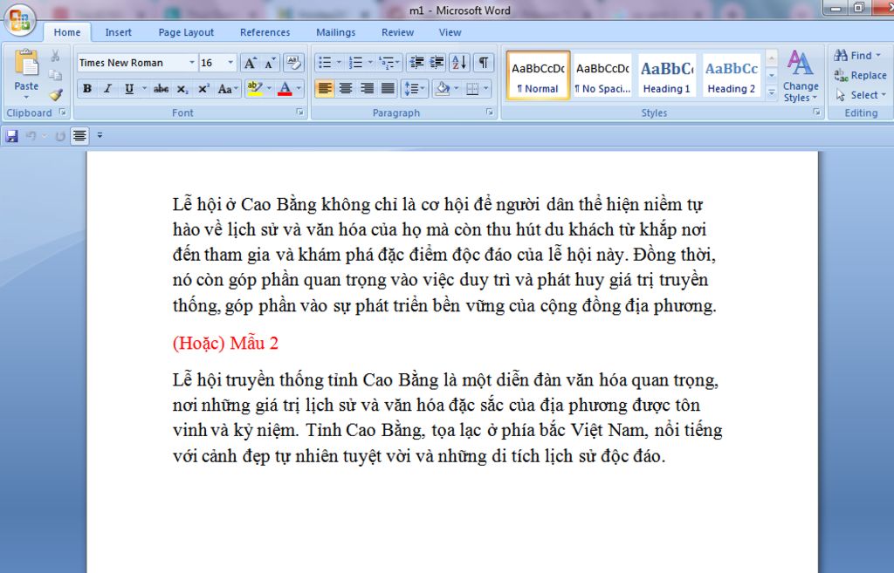Apply the Normal style

pos(538,75)
